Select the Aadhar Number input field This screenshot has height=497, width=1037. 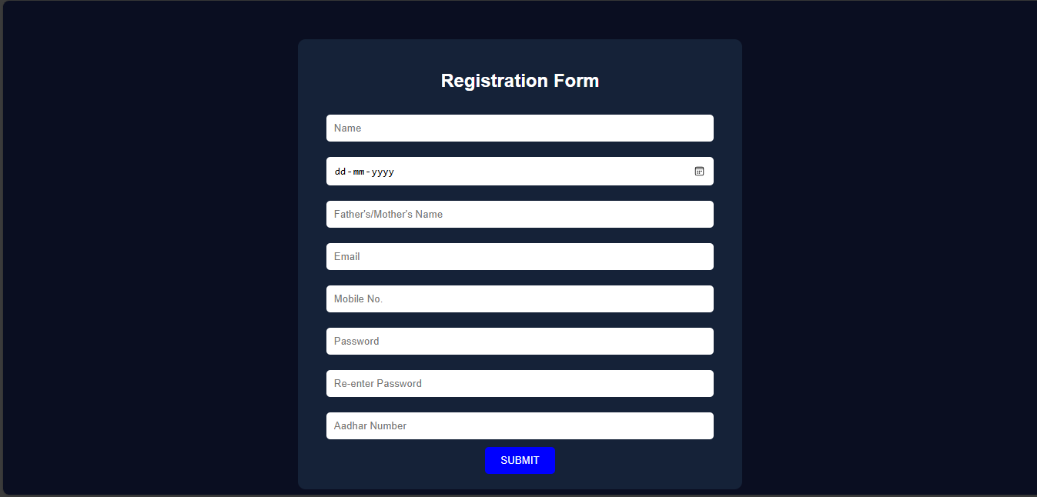coord(520,425)
